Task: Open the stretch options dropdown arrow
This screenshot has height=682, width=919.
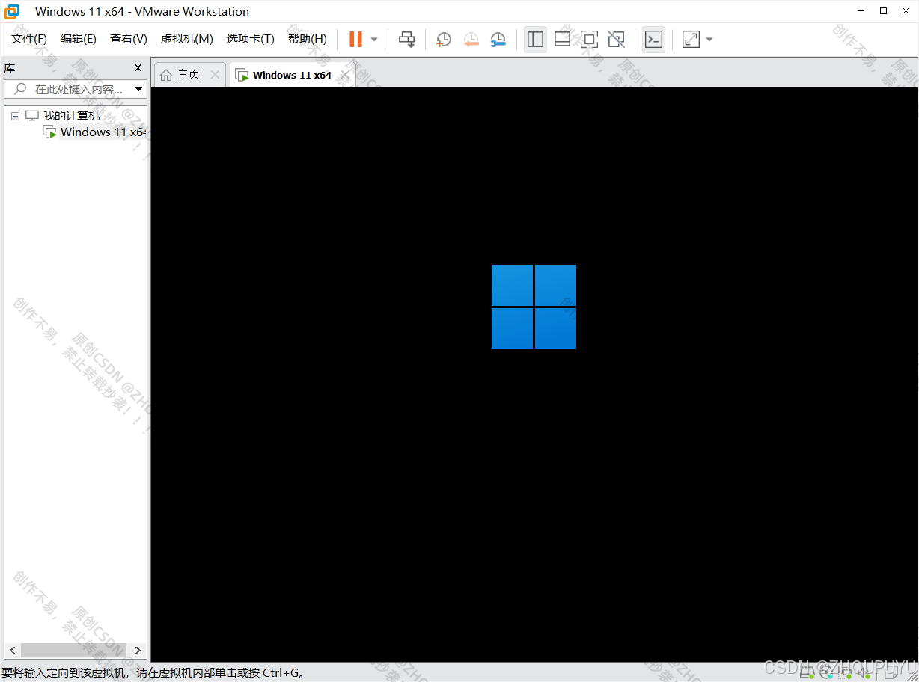Action: tap(709, 40)
